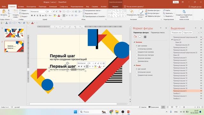
Task: Open File Explorer from the taskbar
Action: click(x=117, y=112)
